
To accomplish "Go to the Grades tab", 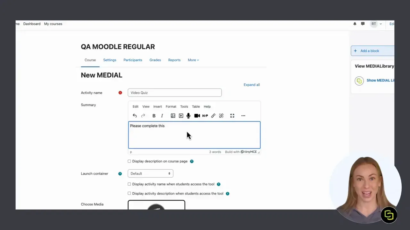I will click(155, 60).
